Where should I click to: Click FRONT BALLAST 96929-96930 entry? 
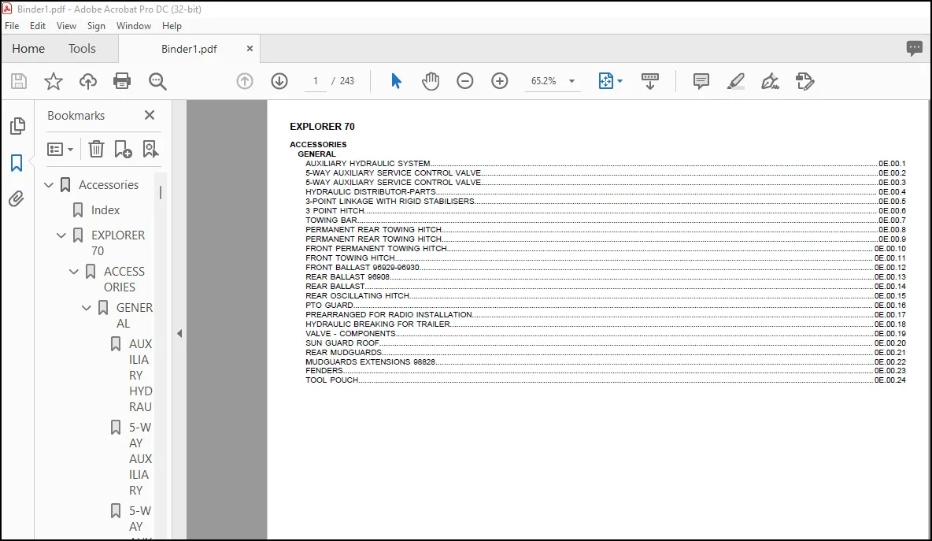(x=363, y=268)
